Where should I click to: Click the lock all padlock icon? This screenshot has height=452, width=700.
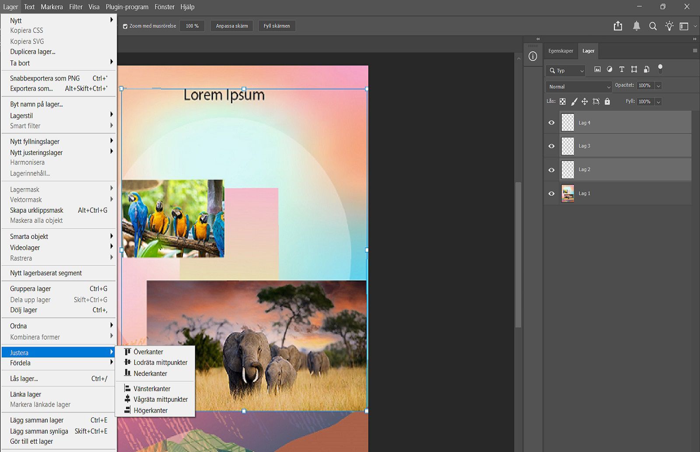[607, 102]
